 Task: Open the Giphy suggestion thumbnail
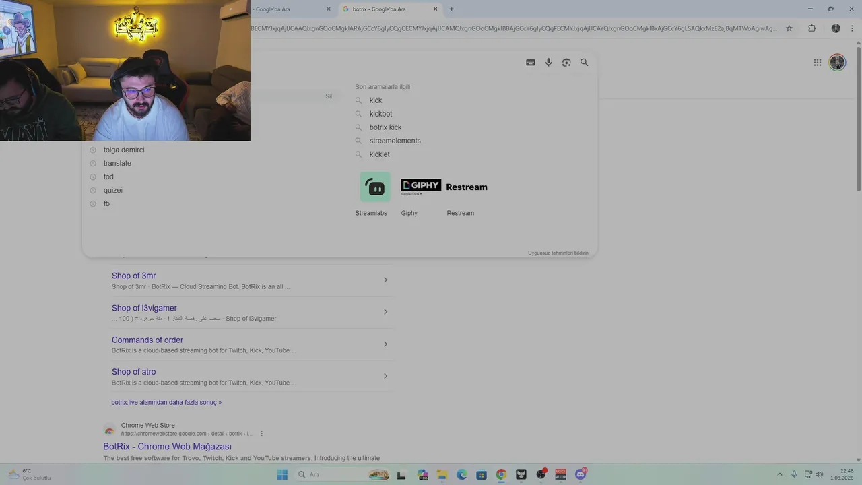[x=421, y=187]
